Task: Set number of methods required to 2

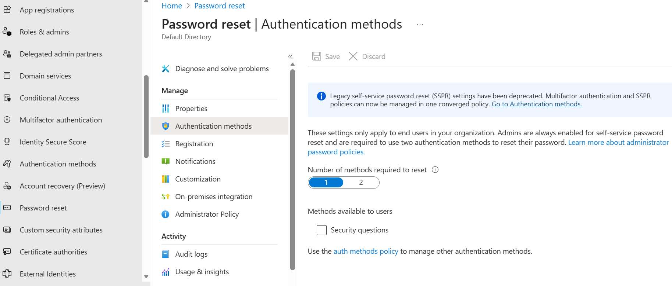Action: (x=361, y=183)
